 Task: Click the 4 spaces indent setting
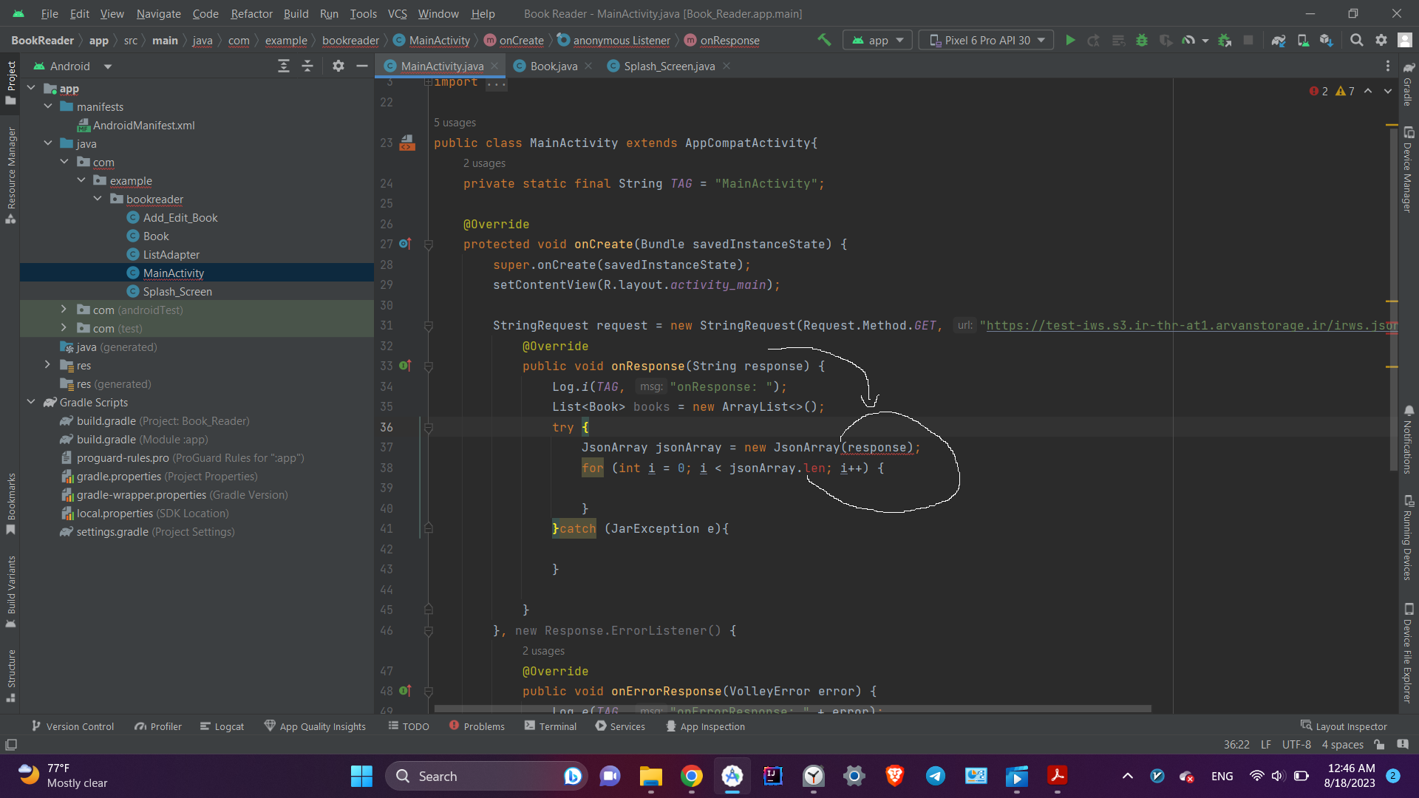pyautogui.click(x=1342, y=744)
